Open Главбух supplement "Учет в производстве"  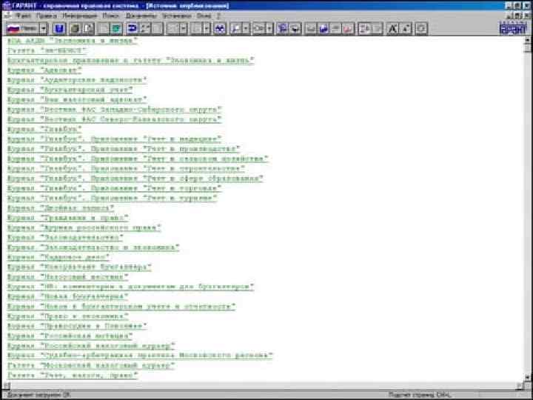click(124, 149)
